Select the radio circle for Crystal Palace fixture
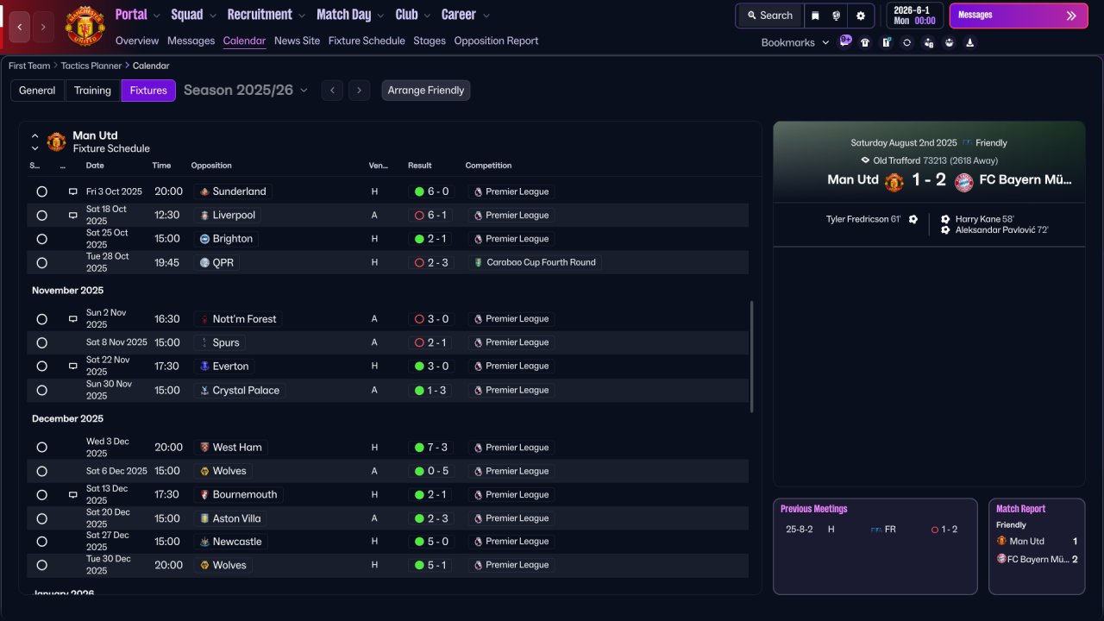Image resolution: width=1104 pixels, height=621 pixels. 41,390
